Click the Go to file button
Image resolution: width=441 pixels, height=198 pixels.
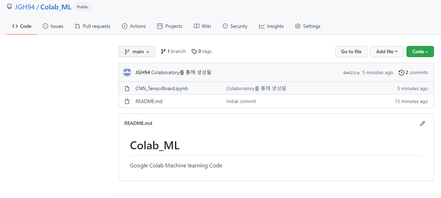pyautogui.click(x=351, y=52)
